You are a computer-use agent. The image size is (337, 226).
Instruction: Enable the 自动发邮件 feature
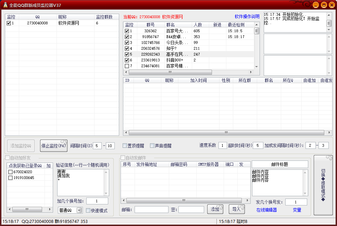tap(122, 157)
